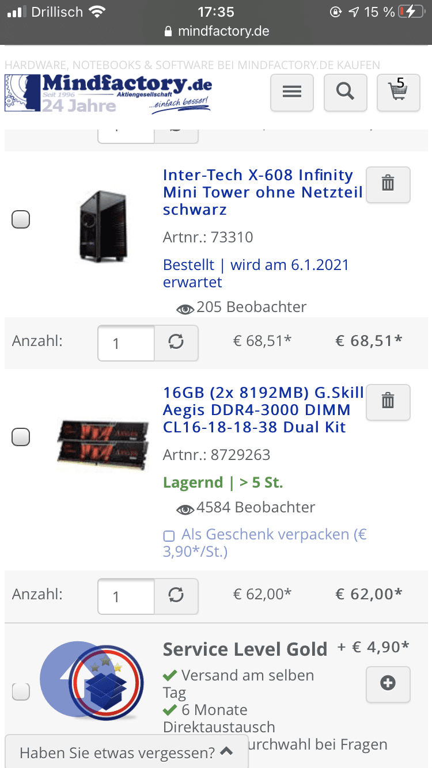Tap the search magnifier icon
This screenshot has width=432, height=768.
(x=345, y=92)
